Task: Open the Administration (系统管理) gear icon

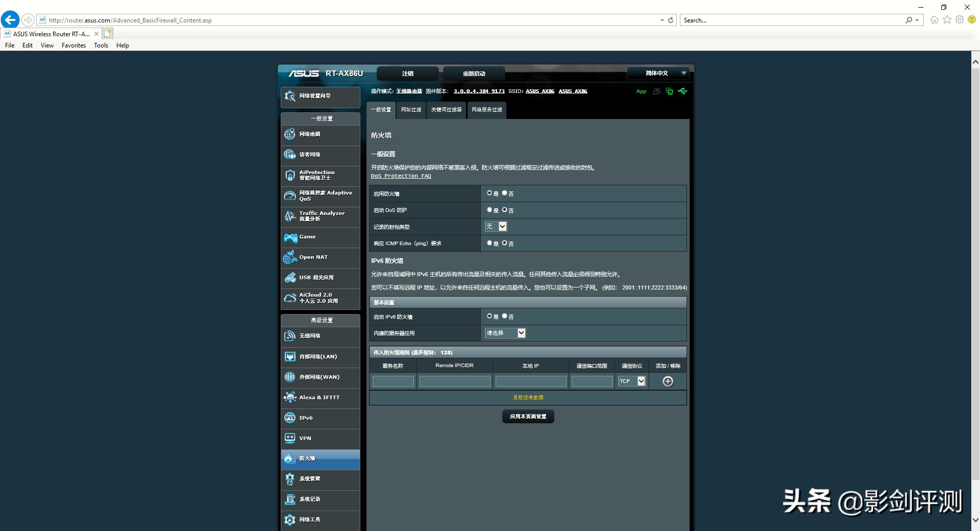Action: [290, 479]
